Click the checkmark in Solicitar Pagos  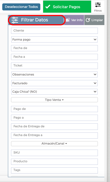click(x=48, y=7)
